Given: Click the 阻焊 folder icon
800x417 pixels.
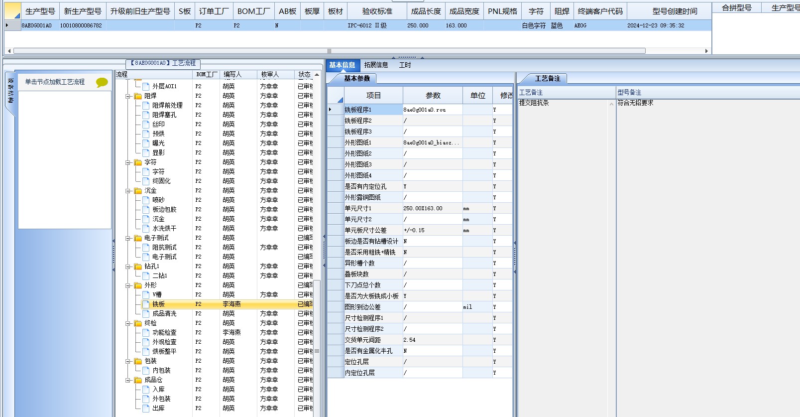Looking at the screenshot, I should point(138,96).
